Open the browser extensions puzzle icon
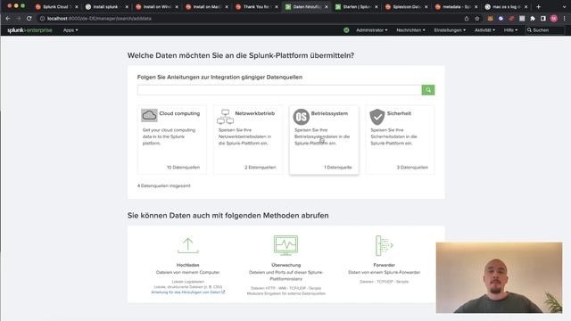 pos(533,19)
